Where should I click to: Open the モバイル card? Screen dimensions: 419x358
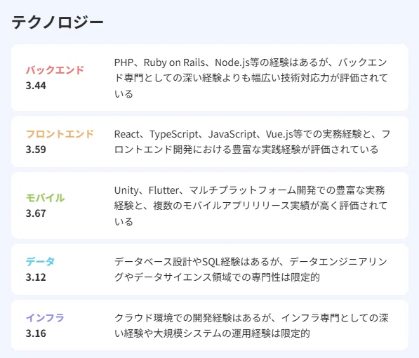click(x=210, y=206)
